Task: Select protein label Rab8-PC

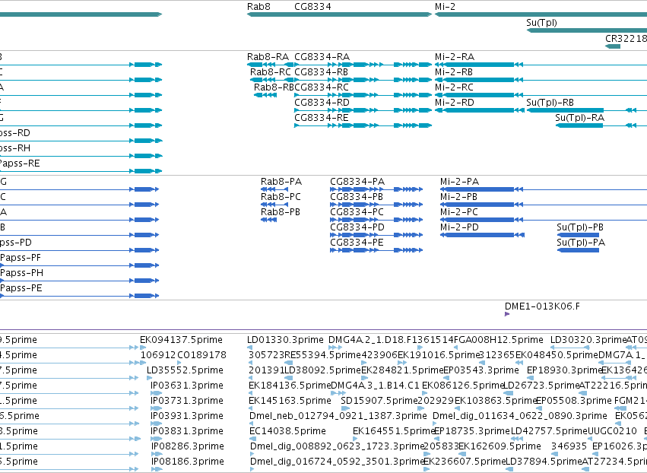Action: tap(281, 197)
